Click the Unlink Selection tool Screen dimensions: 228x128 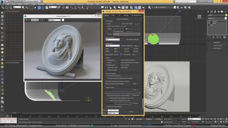6,7
